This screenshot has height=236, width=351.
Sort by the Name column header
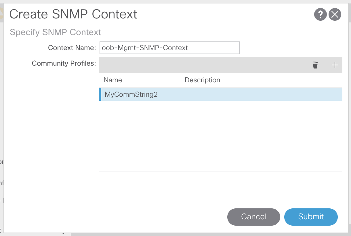click(x=113, y=80)
